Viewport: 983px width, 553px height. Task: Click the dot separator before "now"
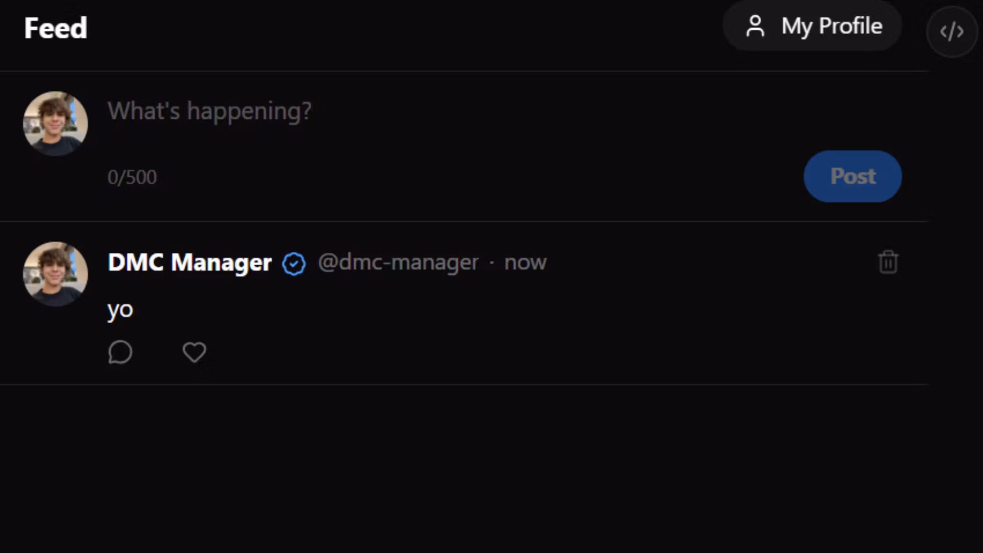point(491,263)
